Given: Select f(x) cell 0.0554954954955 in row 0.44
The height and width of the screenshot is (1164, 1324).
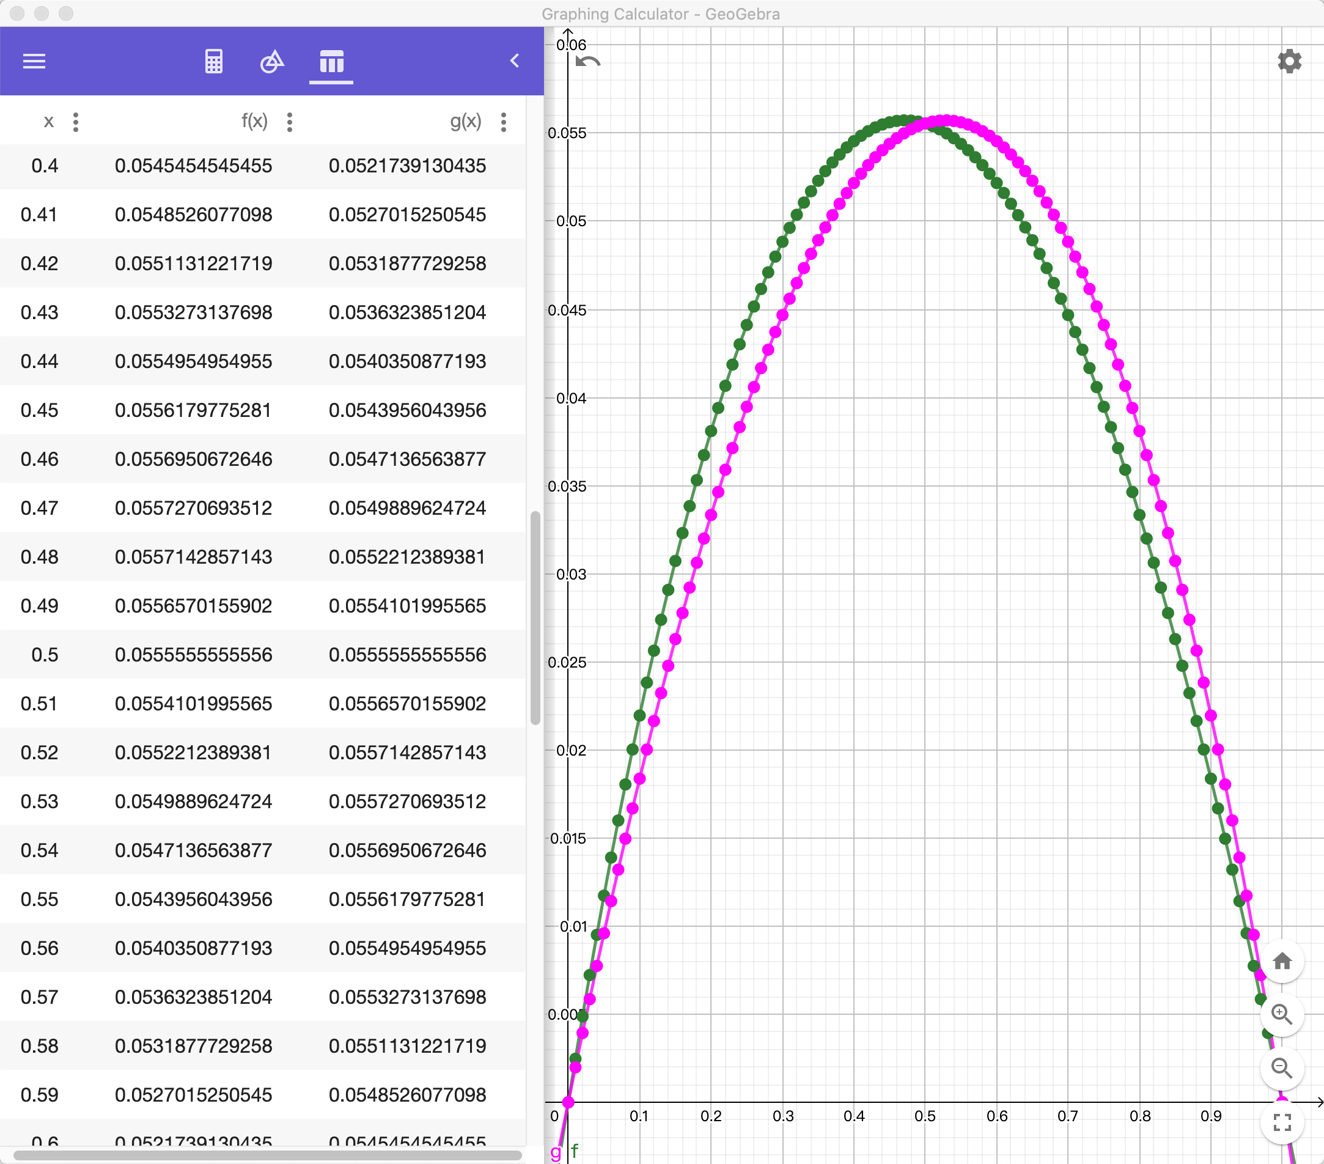Looking at the screenshot, I should (194, 361).
